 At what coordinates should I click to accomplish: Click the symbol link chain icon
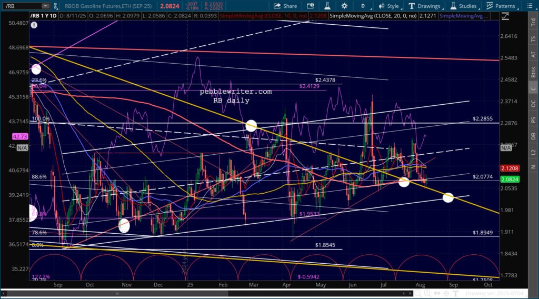(56, 6)
